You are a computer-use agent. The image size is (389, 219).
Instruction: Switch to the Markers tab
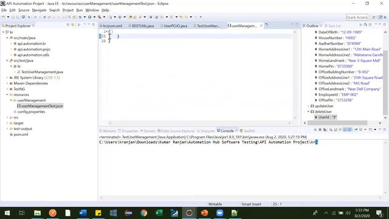108,131
